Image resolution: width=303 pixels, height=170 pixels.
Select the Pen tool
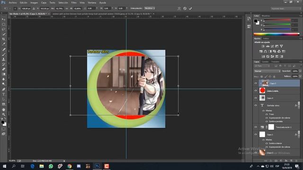pos(3,89)
